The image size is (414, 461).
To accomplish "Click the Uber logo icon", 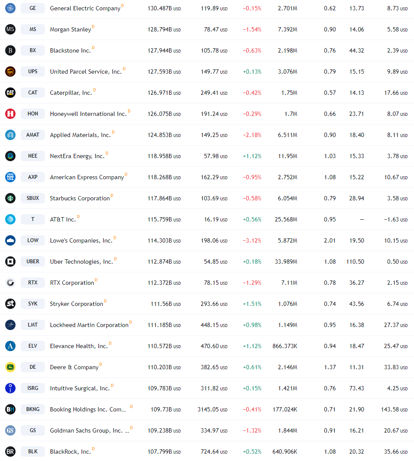I will pos(10,262).
